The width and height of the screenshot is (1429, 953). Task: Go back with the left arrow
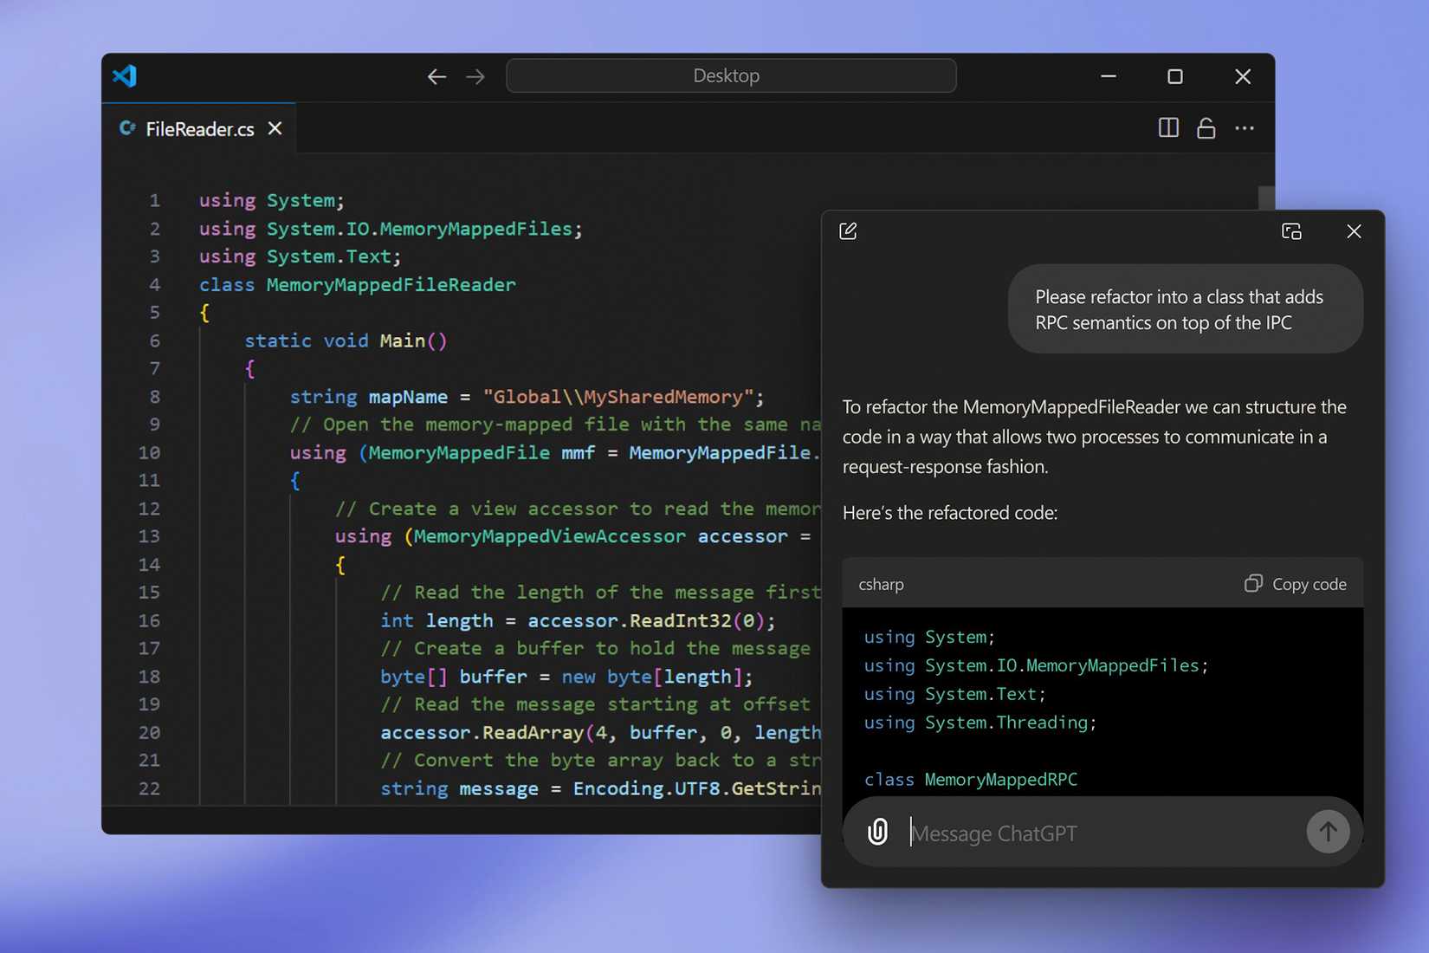436,77
